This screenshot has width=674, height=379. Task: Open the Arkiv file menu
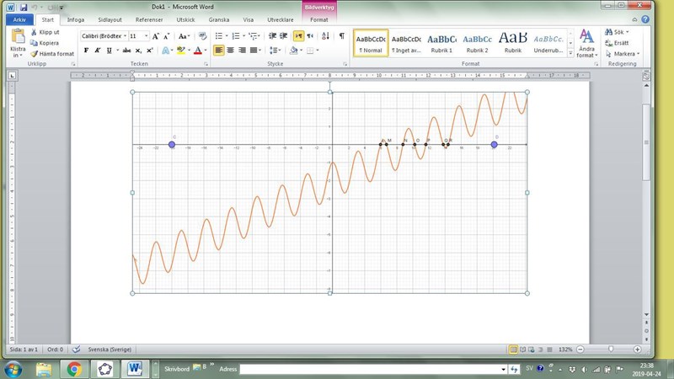click(19, 19)
